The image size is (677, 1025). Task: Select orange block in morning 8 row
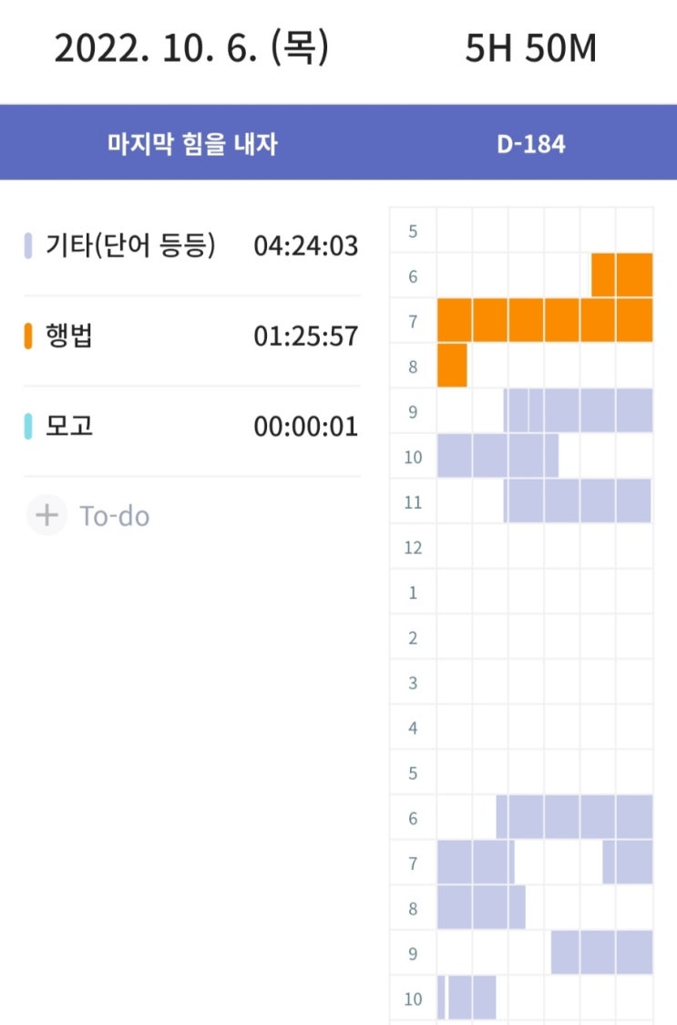pyautogui.click(x=452, y=366)
